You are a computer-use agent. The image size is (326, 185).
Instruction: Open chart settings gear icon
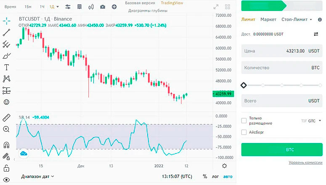pos(225,166)
